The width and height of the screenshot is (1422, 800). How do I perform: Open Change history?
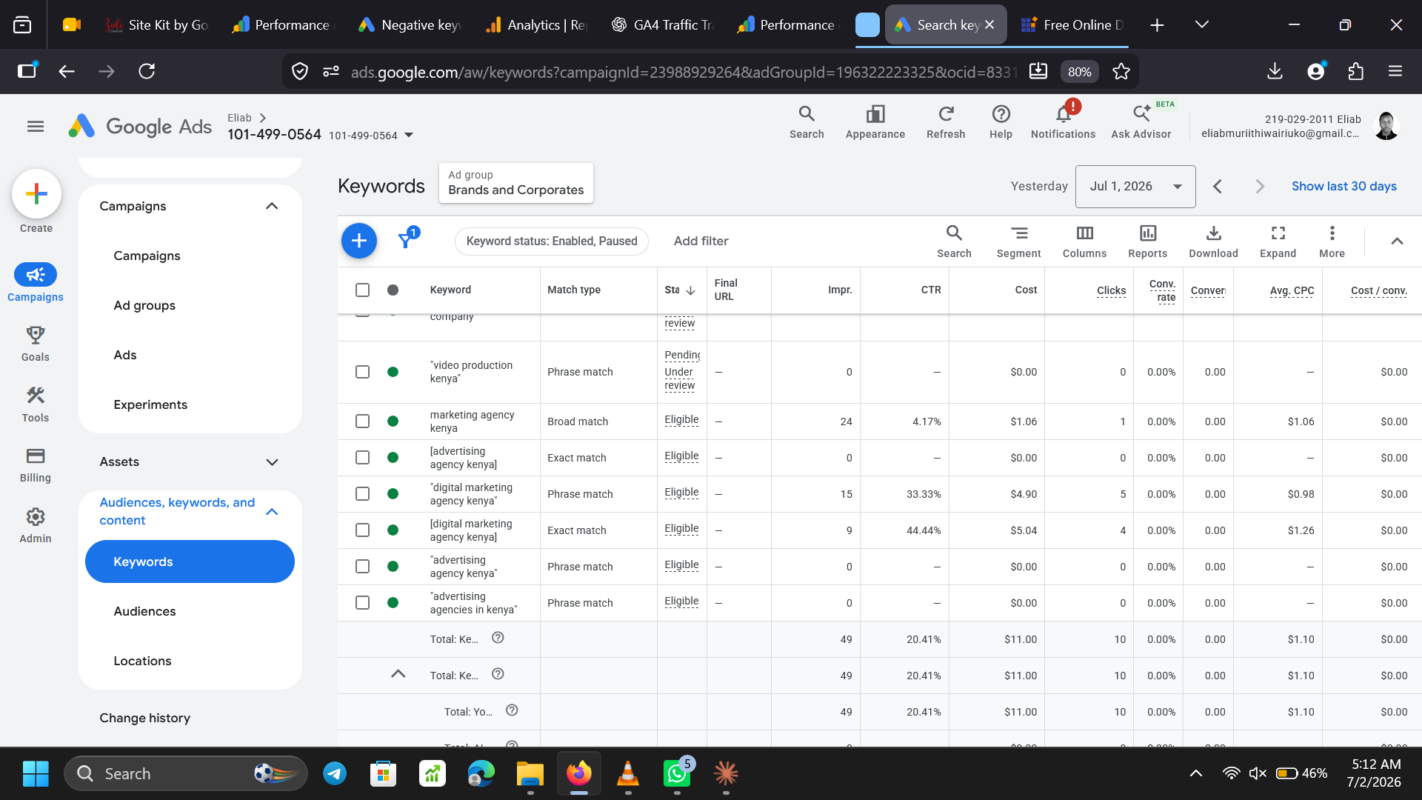pos(145,718)
